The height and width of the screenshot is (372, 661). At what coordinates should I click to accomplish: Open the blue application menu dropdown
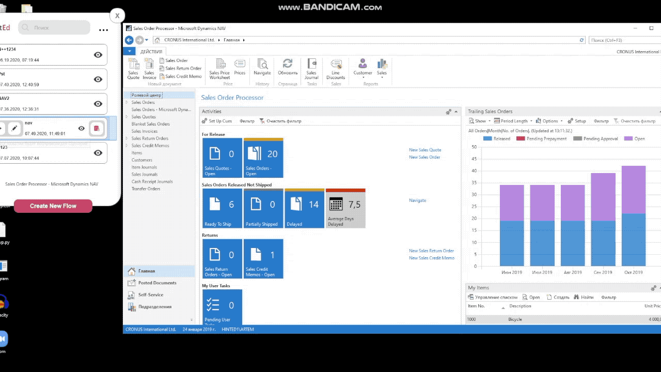click(x=129, y=51)
